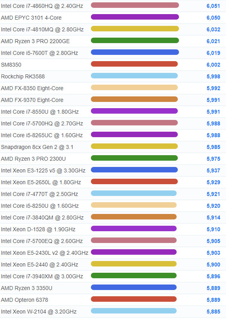Open AMD EPYC 3101 4-Core link

click(x=31, y=18)
